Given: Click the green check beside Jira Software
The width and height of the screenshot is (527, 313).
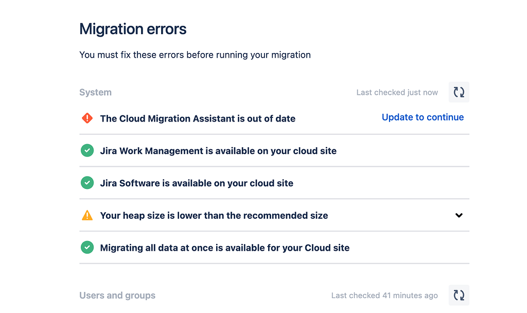Looking at the screenshot, I should [x=87, y=183].
